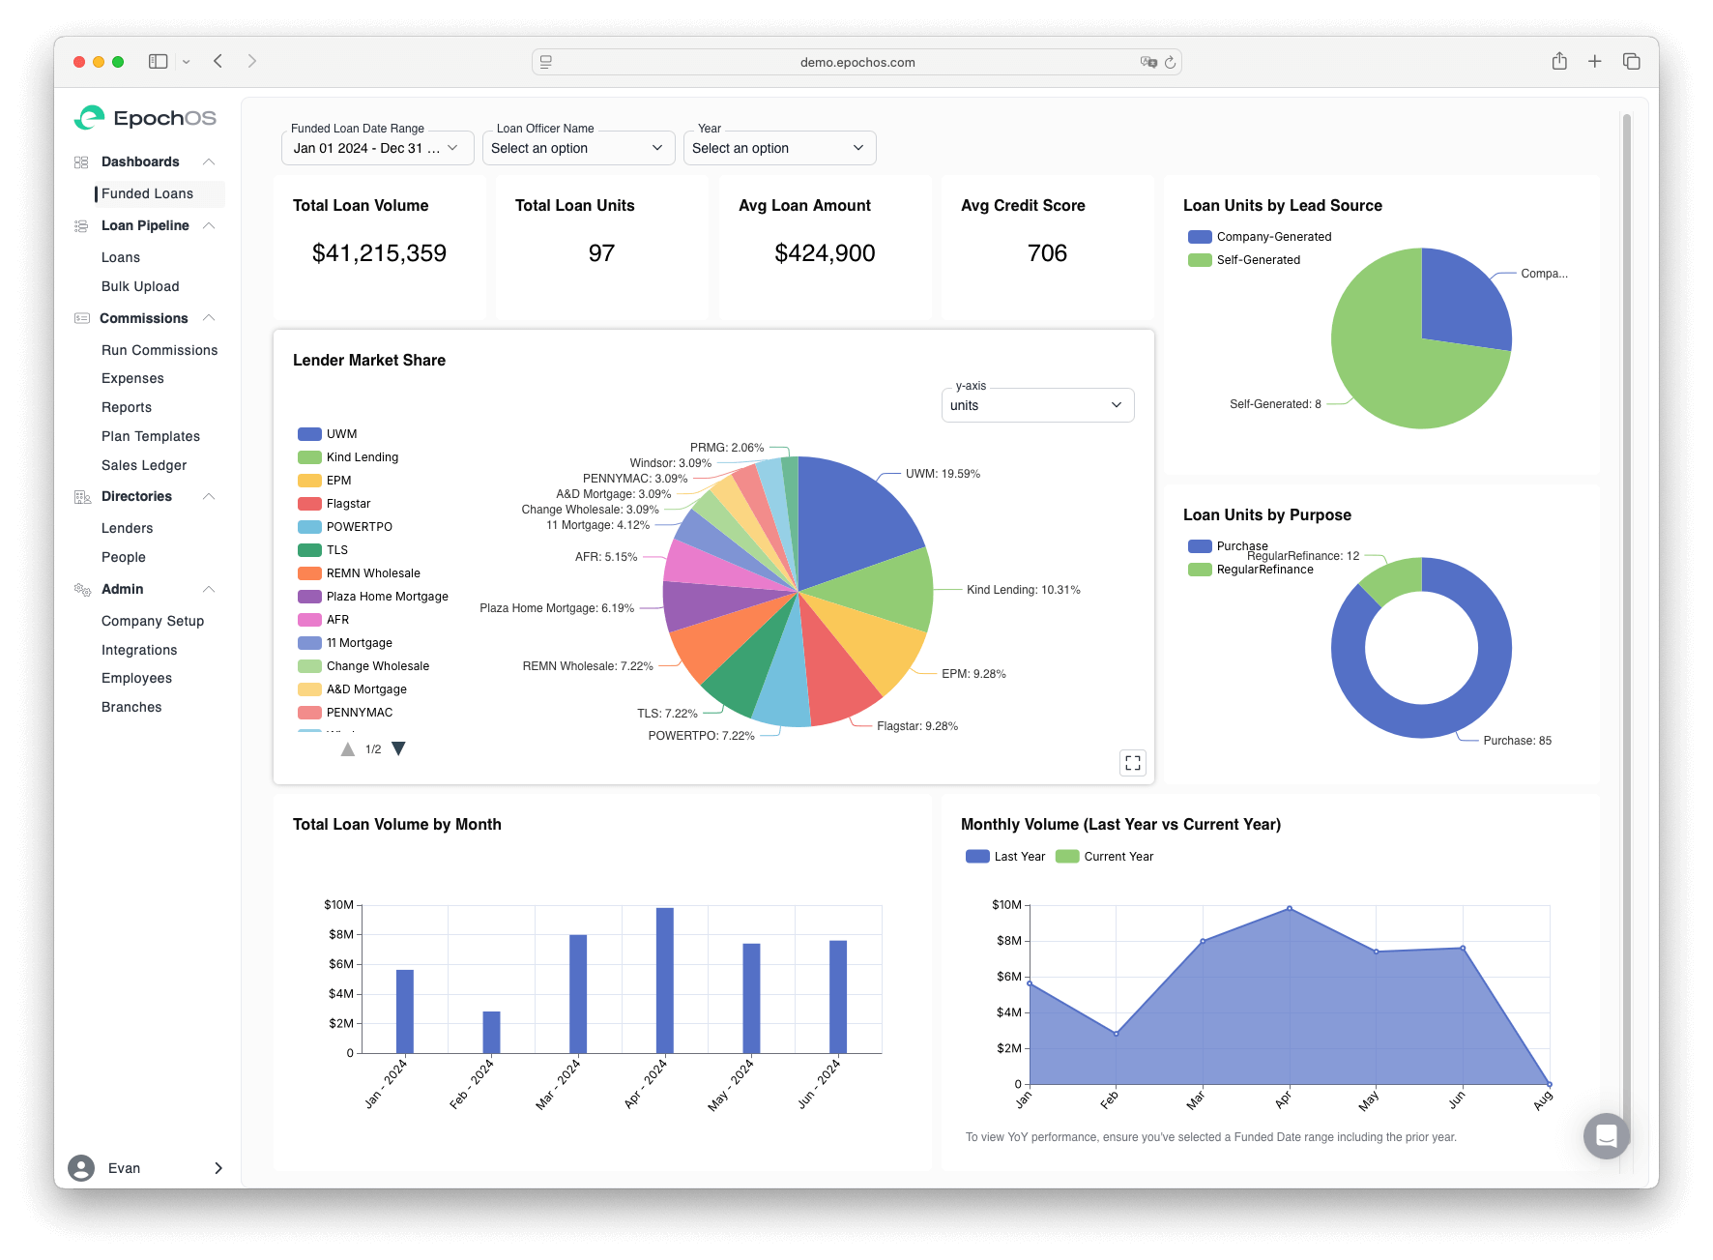1713x1260 pixels.
Task: Open the People directory
Action: (124, 557)
